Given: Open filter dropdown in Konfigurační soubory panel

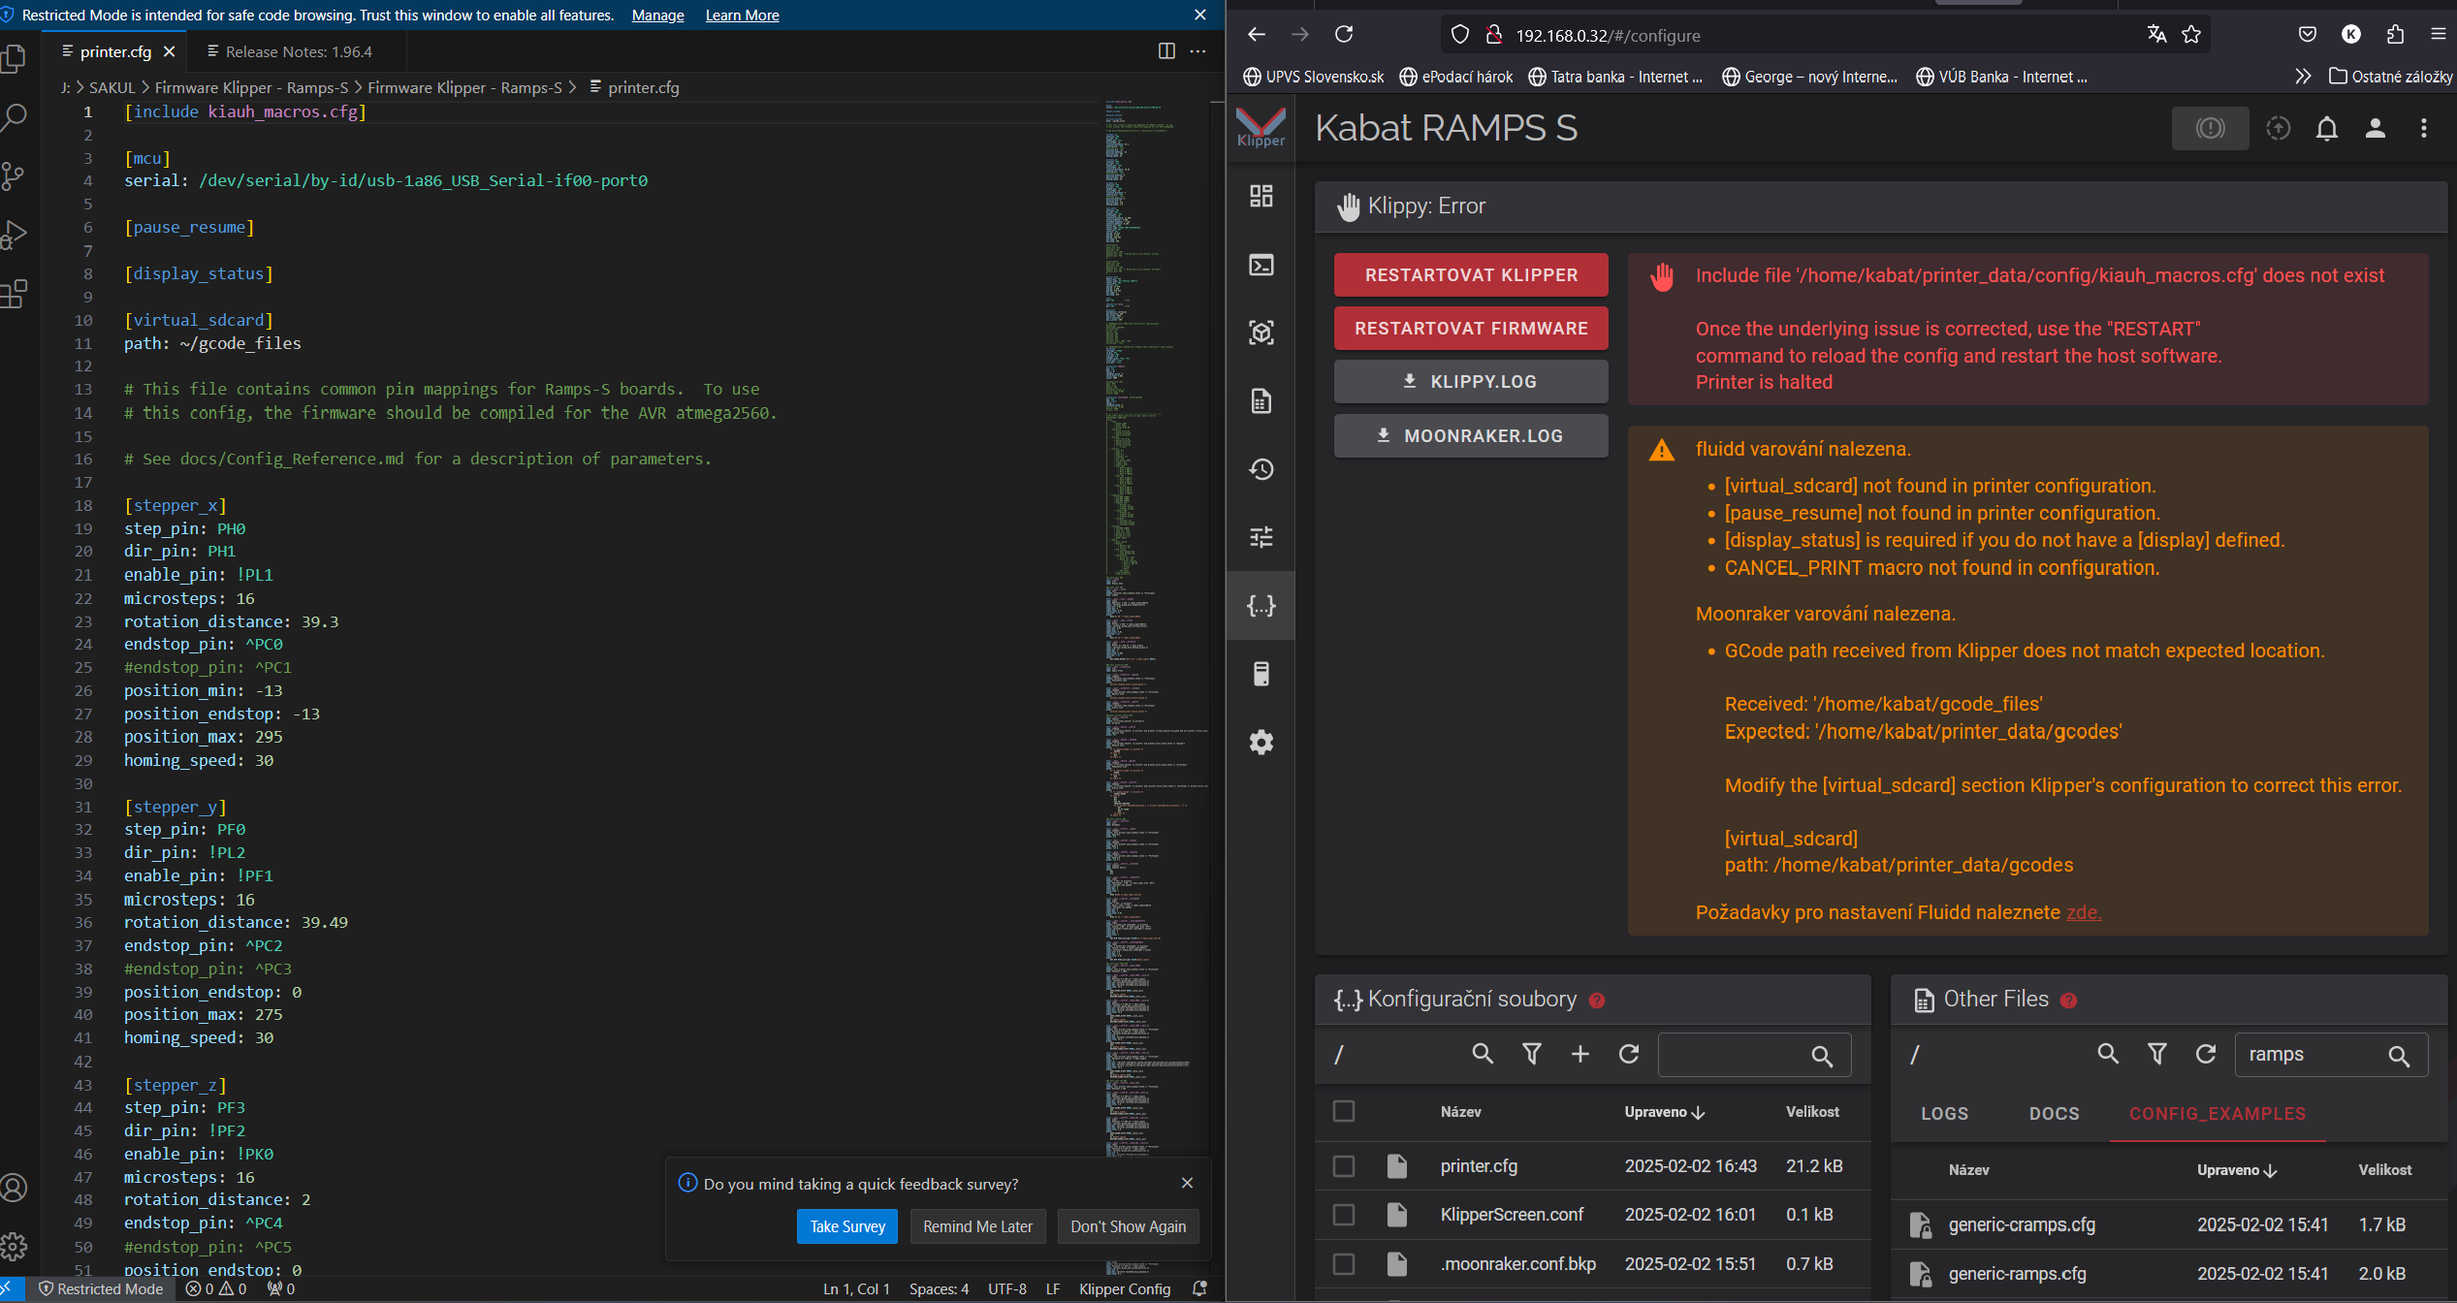Looking at the screenshot, I should point(1531,1054).
